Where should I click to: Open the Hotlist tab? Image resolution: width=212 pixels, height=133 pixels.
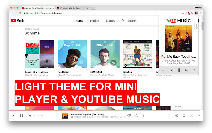(x=95, y=21)
